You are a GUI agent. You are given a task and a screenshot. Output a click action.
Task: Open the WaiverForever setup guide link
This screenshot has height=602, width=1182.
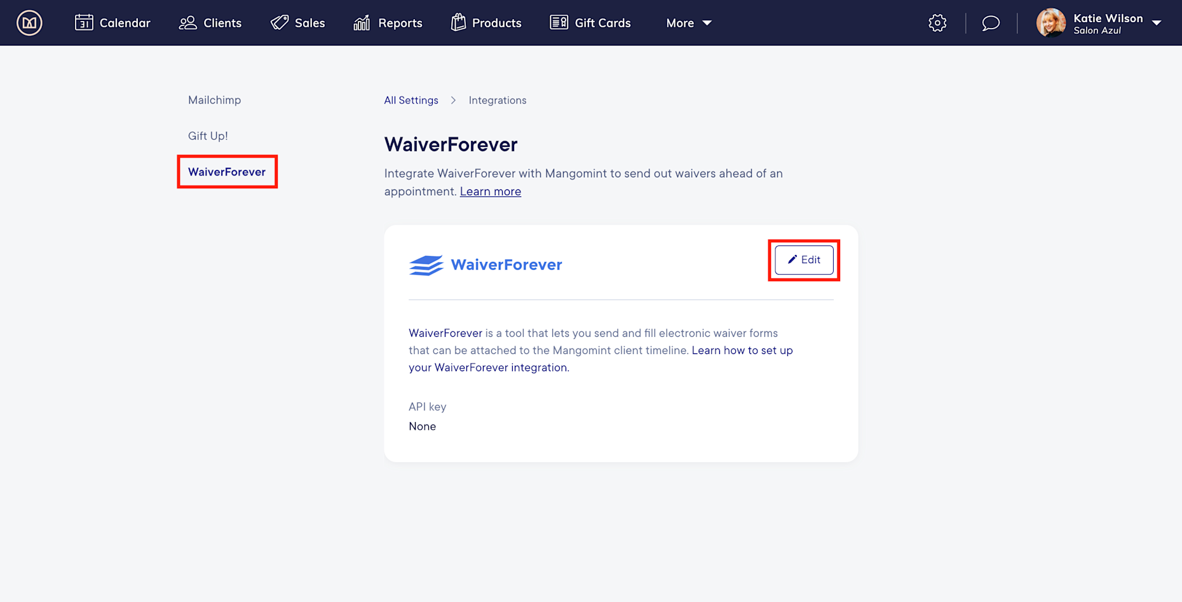pos(742,350)
